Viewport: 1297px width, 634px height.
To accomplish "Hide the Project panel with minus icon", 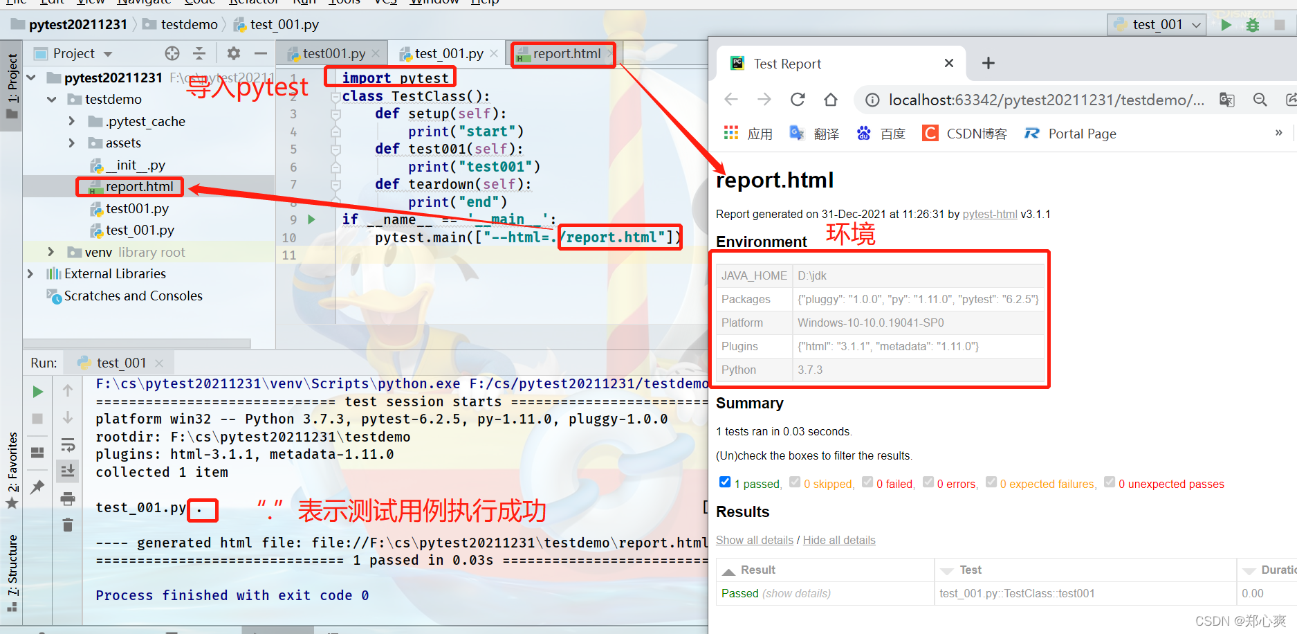I will coord(260,53).
